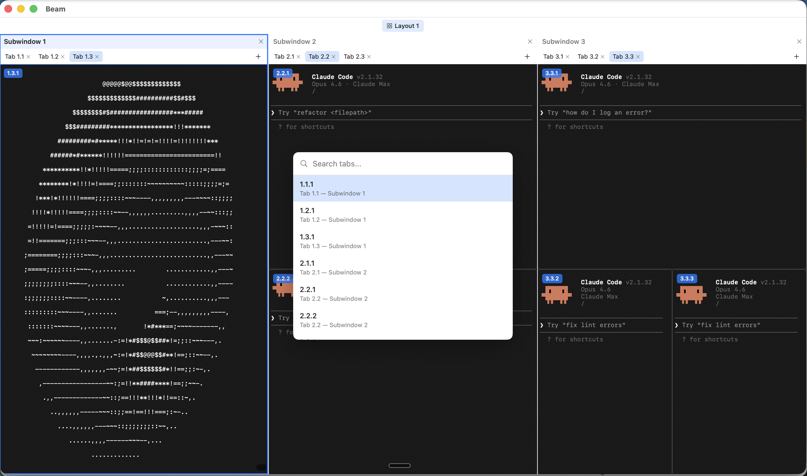Add a new tab in Subwindow 1

258,56
